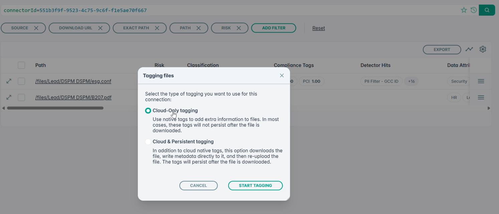This screenshot has width=499, height=214.
Task: Click the EXPORT button
Action: pos(442,49)
